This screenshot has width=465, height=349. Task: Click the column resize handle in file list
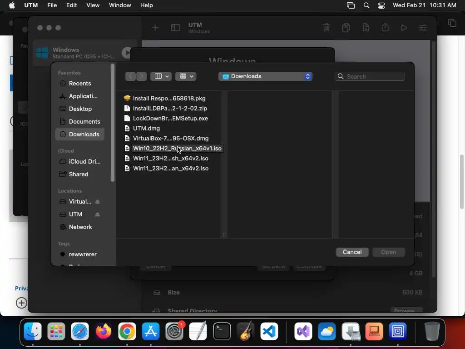[224, 235]
